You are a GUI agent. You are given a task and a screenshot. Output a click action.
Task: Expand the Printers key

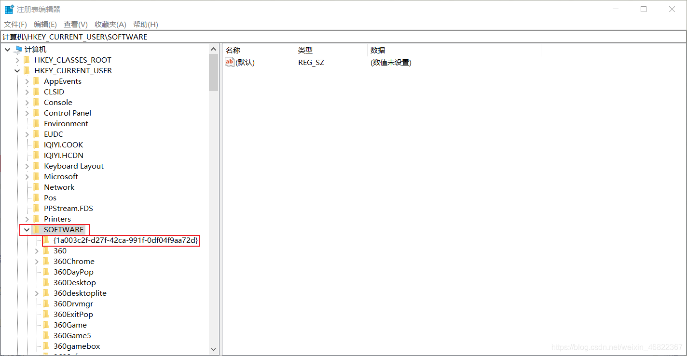27,219
